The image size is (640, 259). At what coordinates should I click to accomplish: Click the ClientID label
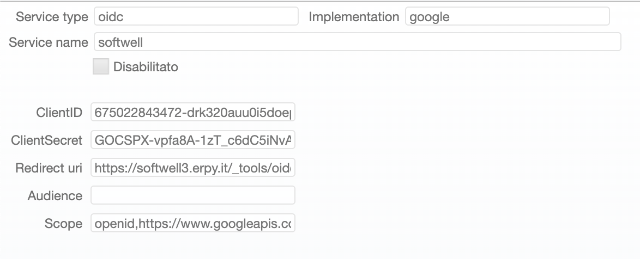59,113
